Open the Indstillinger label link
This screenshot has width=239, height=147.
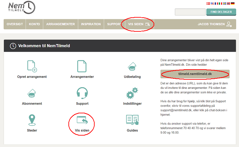(132, 104)
